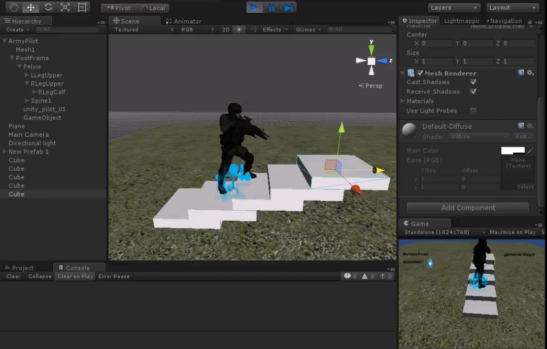Click the Default-Diffuse material preview sphere
Viewport: 547px width, 349px height.
pyautogui.click(x=409, y=130)
